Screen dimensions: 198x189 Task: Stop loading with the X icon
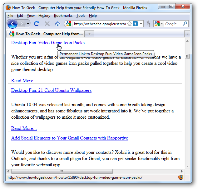click(x=47, y=24)
